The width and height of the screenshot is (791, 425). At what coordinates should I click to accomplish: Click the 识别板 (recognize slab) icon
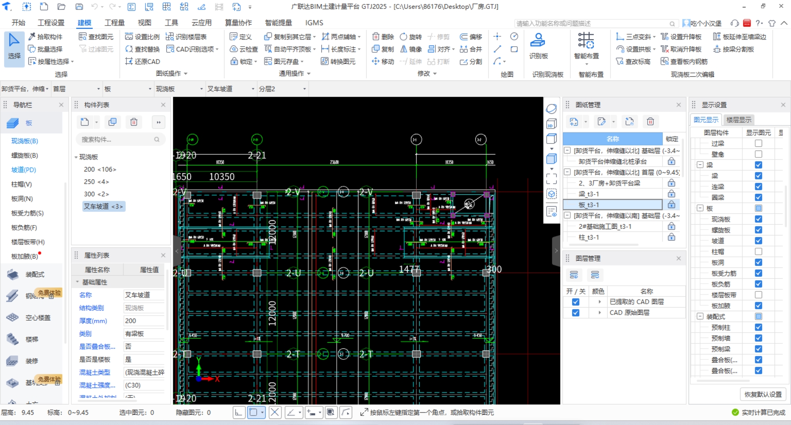pos(538,42)
